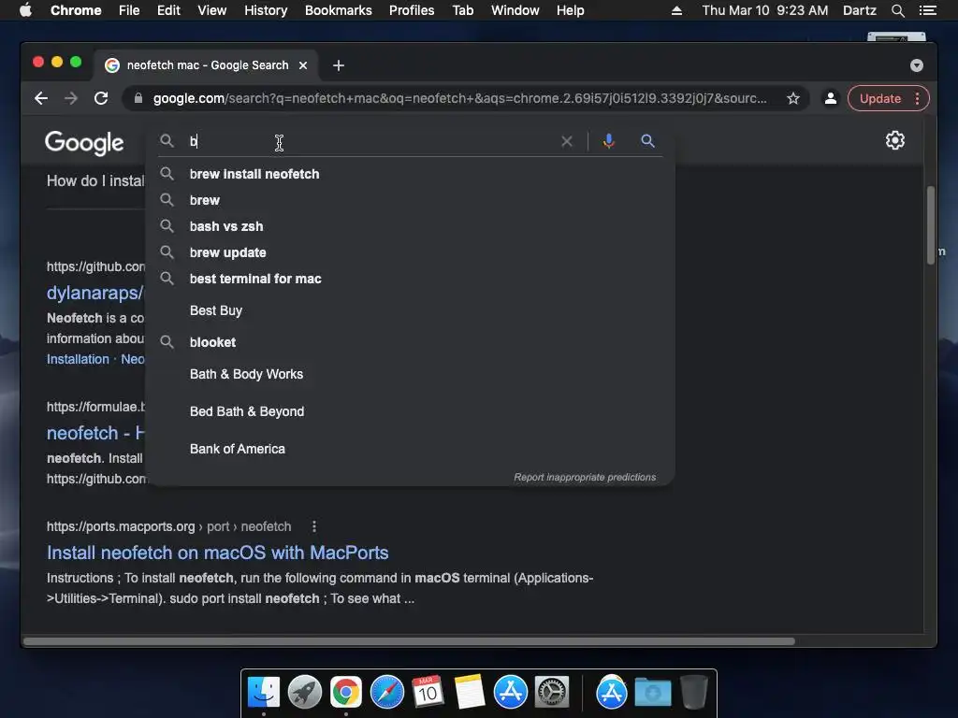Image resolution: width=958 pixels, height=718 pixels.
Task: Click Chrome icon in the Dock
Action: 346,692
